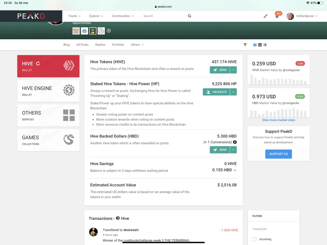Click the (+ 1 Conversions) text
Screen dimensions: 327x245
click(218, 142)
